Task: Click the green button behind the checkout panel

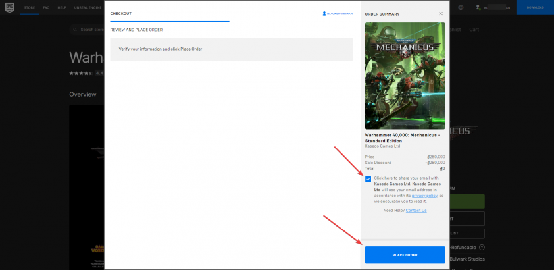Action: click(467, 201)
